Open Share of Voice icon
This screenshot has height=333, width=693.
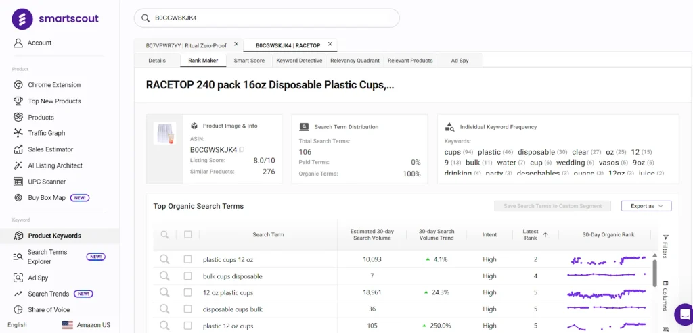tap(18, 309)
